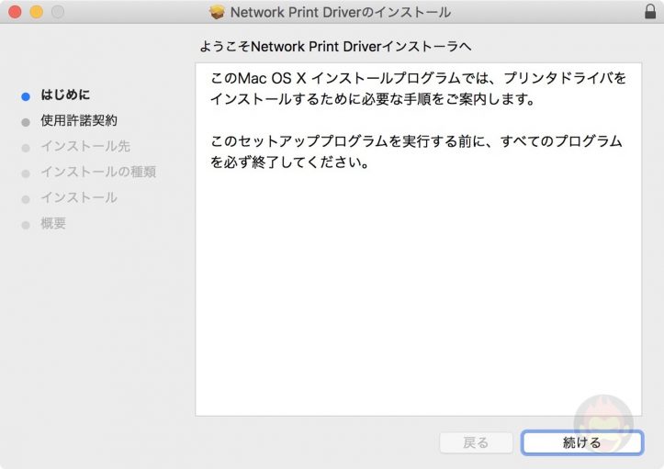Screen dimensions: 664x469
Task: Click the gray bullet beside 使用許諾契約
Action: coord(26,122)
